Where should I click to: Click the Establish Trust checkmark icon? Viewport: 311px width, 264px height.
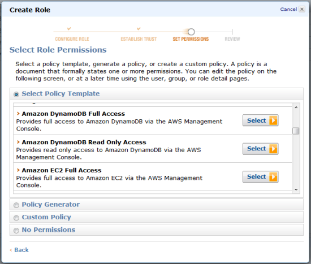[x=139, y=29]
